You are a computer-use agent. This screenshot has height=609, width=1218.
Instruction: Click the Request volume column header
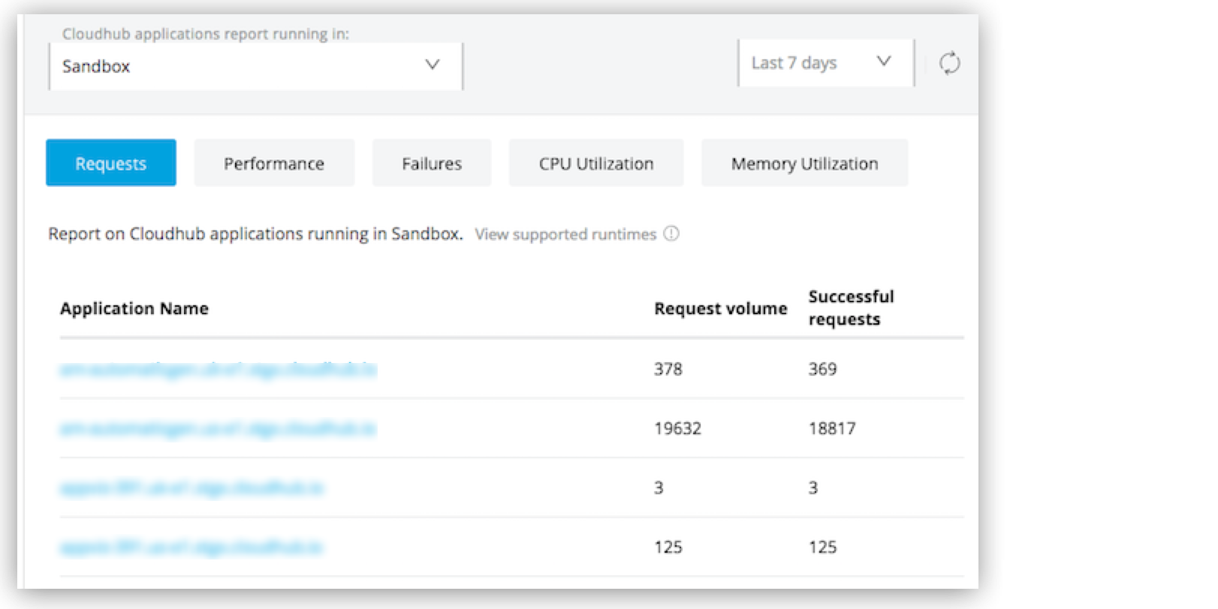point(719,308)
